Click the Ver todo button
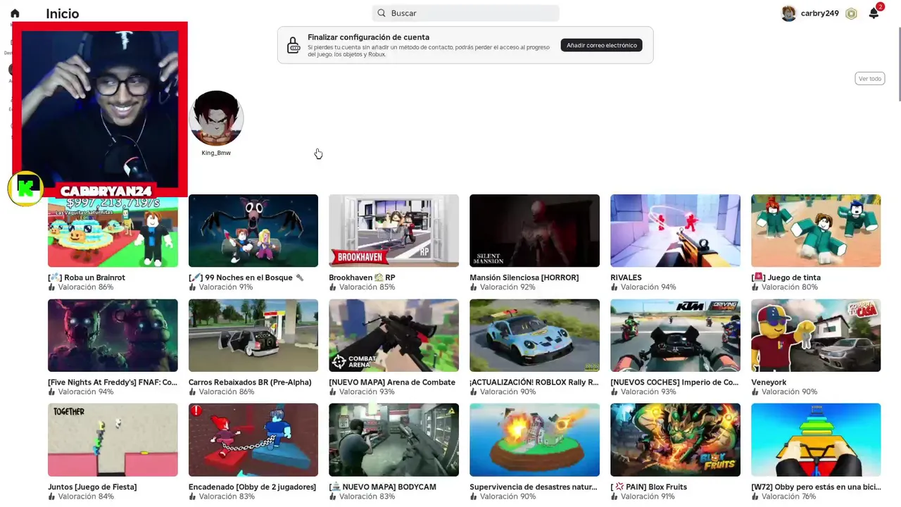 [x=870, y=79]
